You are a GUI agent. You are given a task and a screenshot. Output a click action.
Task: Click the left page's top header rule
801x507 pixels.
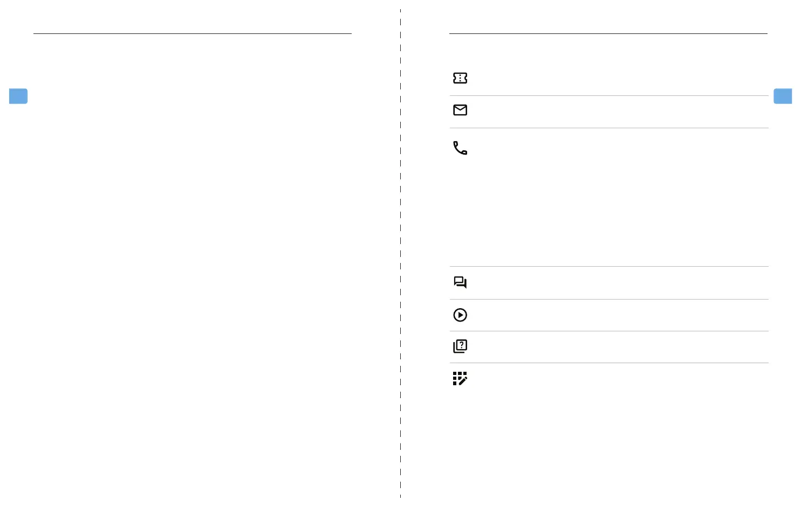(x=192, y=34)
